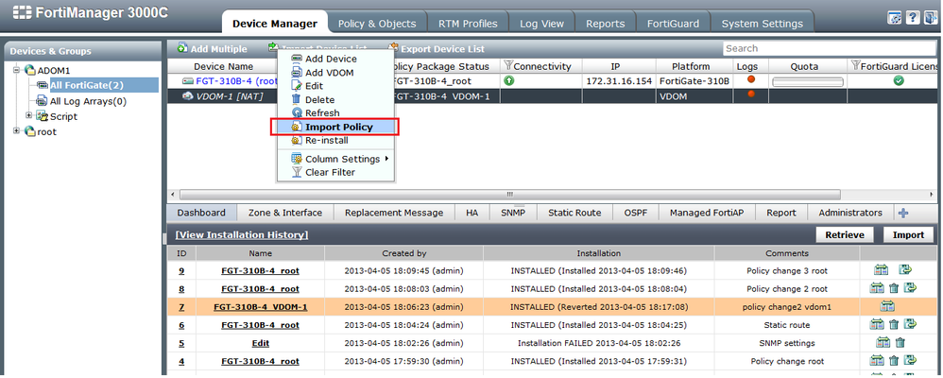Viewport: 943px width, 378px height.
Task: Open the Static Route tab
Action: 574,213
